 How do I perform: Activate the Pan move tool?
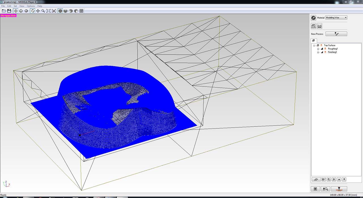pyautogui.click(x=38, y=11)
